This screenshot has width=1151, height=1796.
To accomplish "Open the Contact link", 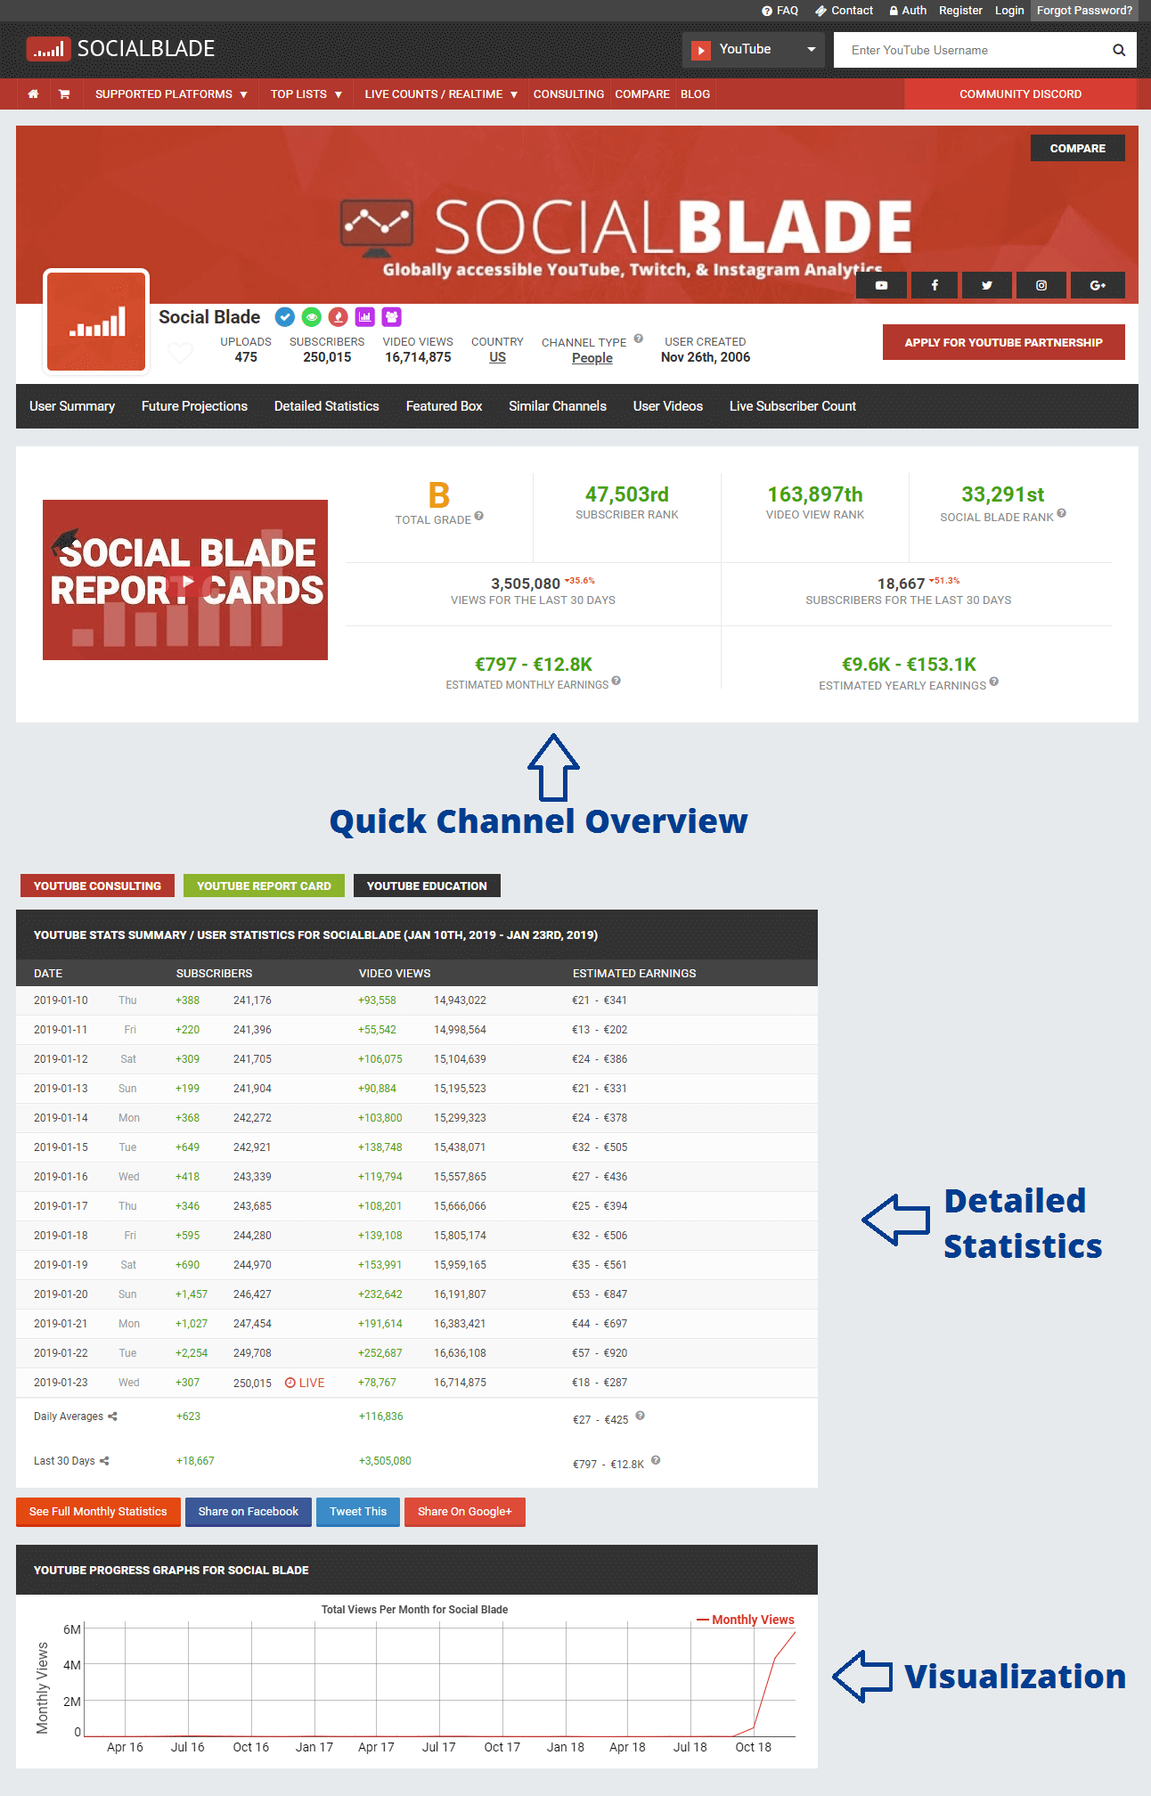I will (845, 11).
